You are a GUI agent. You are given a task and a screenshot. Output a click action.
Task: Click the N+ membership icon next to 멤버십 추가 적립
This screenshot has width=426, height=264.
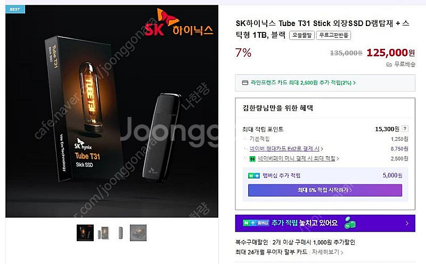coord(254,176)
